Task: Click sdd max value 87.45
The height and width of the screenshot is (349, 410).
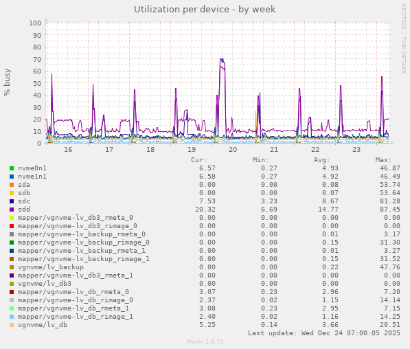Action: pyautogui.click(x=390, y=210)
